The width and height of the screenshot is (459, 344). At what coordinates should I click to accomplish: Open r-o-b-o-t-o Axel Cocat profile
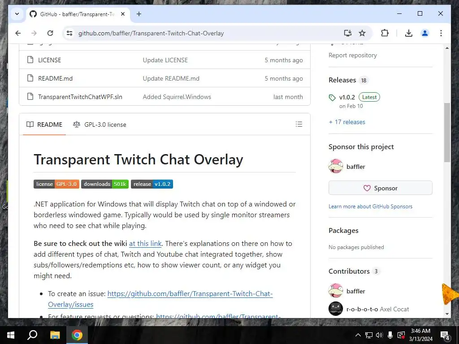377,309
